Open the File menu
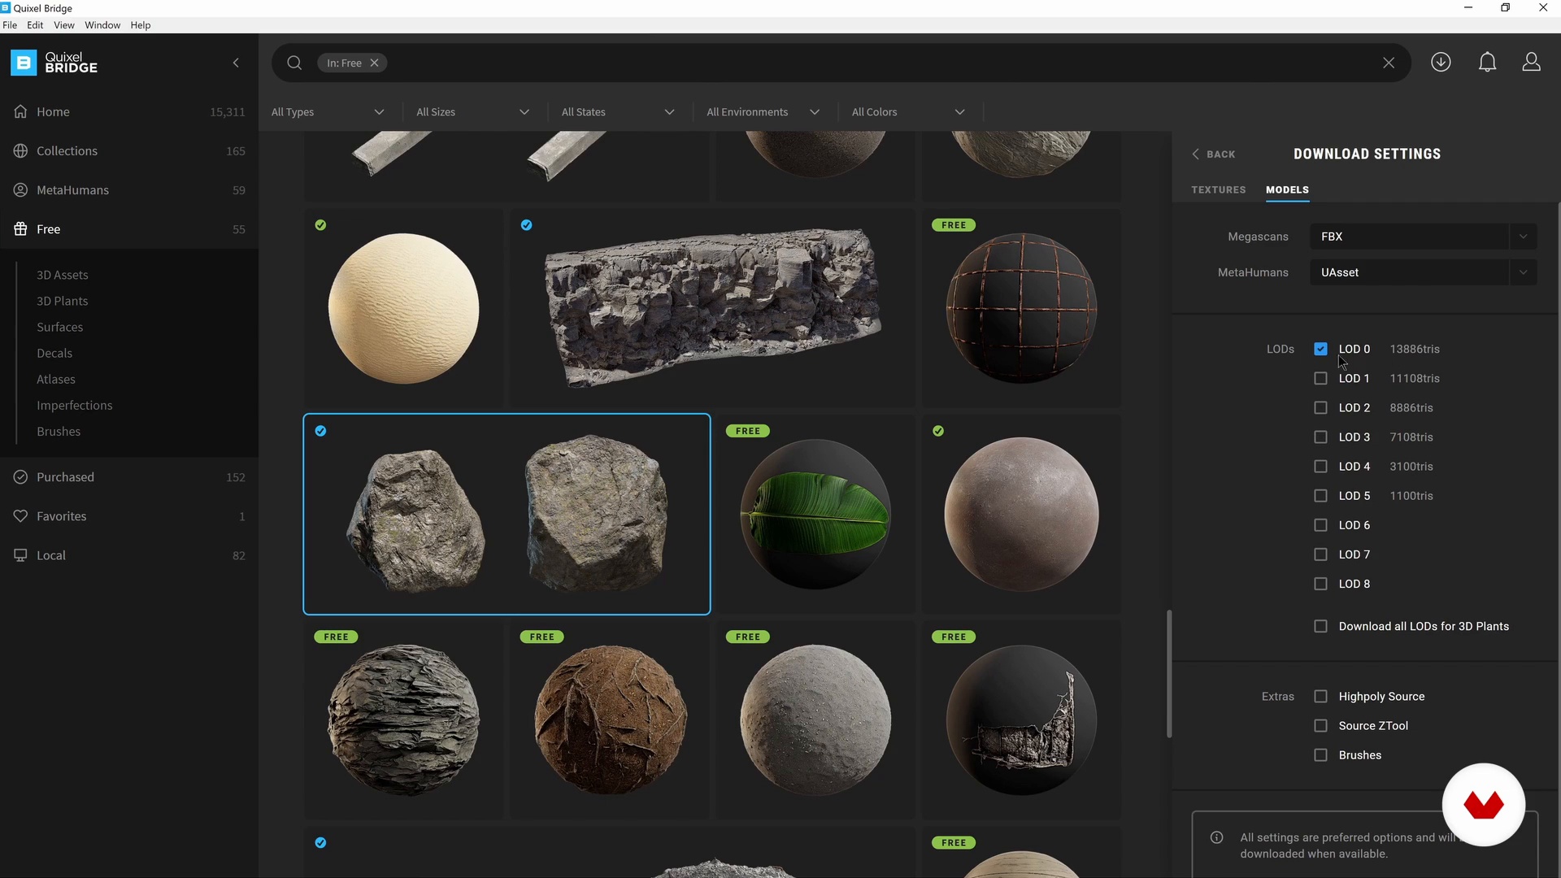The height and width of the screenshot is (878, 1561). (10, 25)
